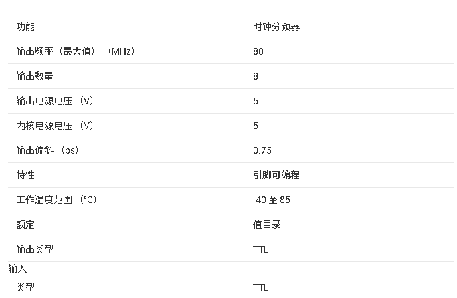This screenshot has width=457, height=298.
Task: Click the 输入 section heading
Action: click(17, 269)
